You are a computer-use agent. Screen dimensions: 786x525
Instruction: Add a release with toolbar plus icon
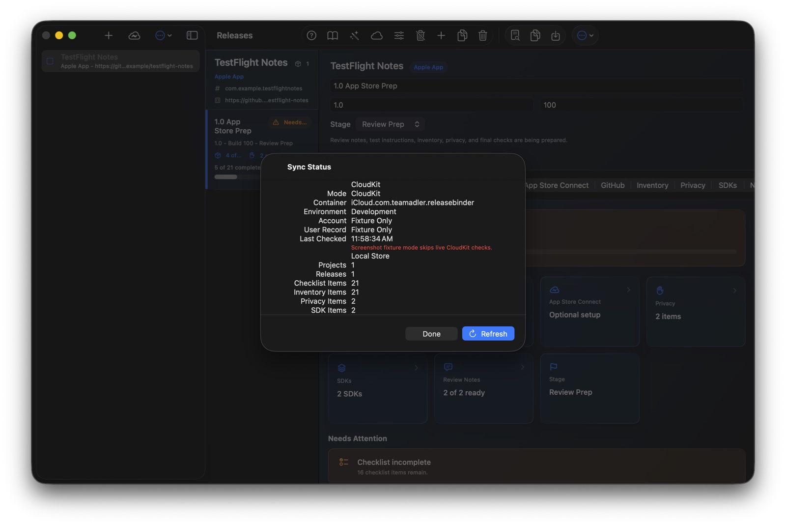[x=441, y=35]
